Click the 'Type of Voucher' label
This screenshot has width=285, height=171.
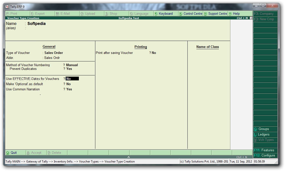[x=18, y=53]
